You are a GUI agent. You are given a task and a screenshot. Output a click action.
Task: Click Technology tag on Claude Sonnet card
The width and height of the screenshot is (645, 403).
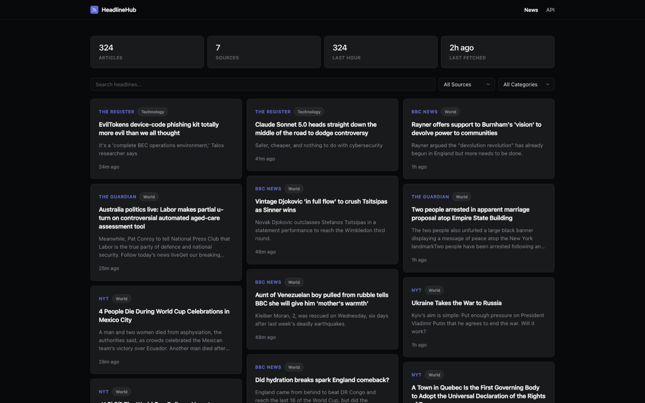[x=309, y=112]
